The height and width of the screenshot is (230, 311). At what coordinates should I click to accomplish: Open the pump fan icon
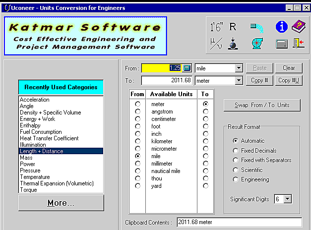257,44
